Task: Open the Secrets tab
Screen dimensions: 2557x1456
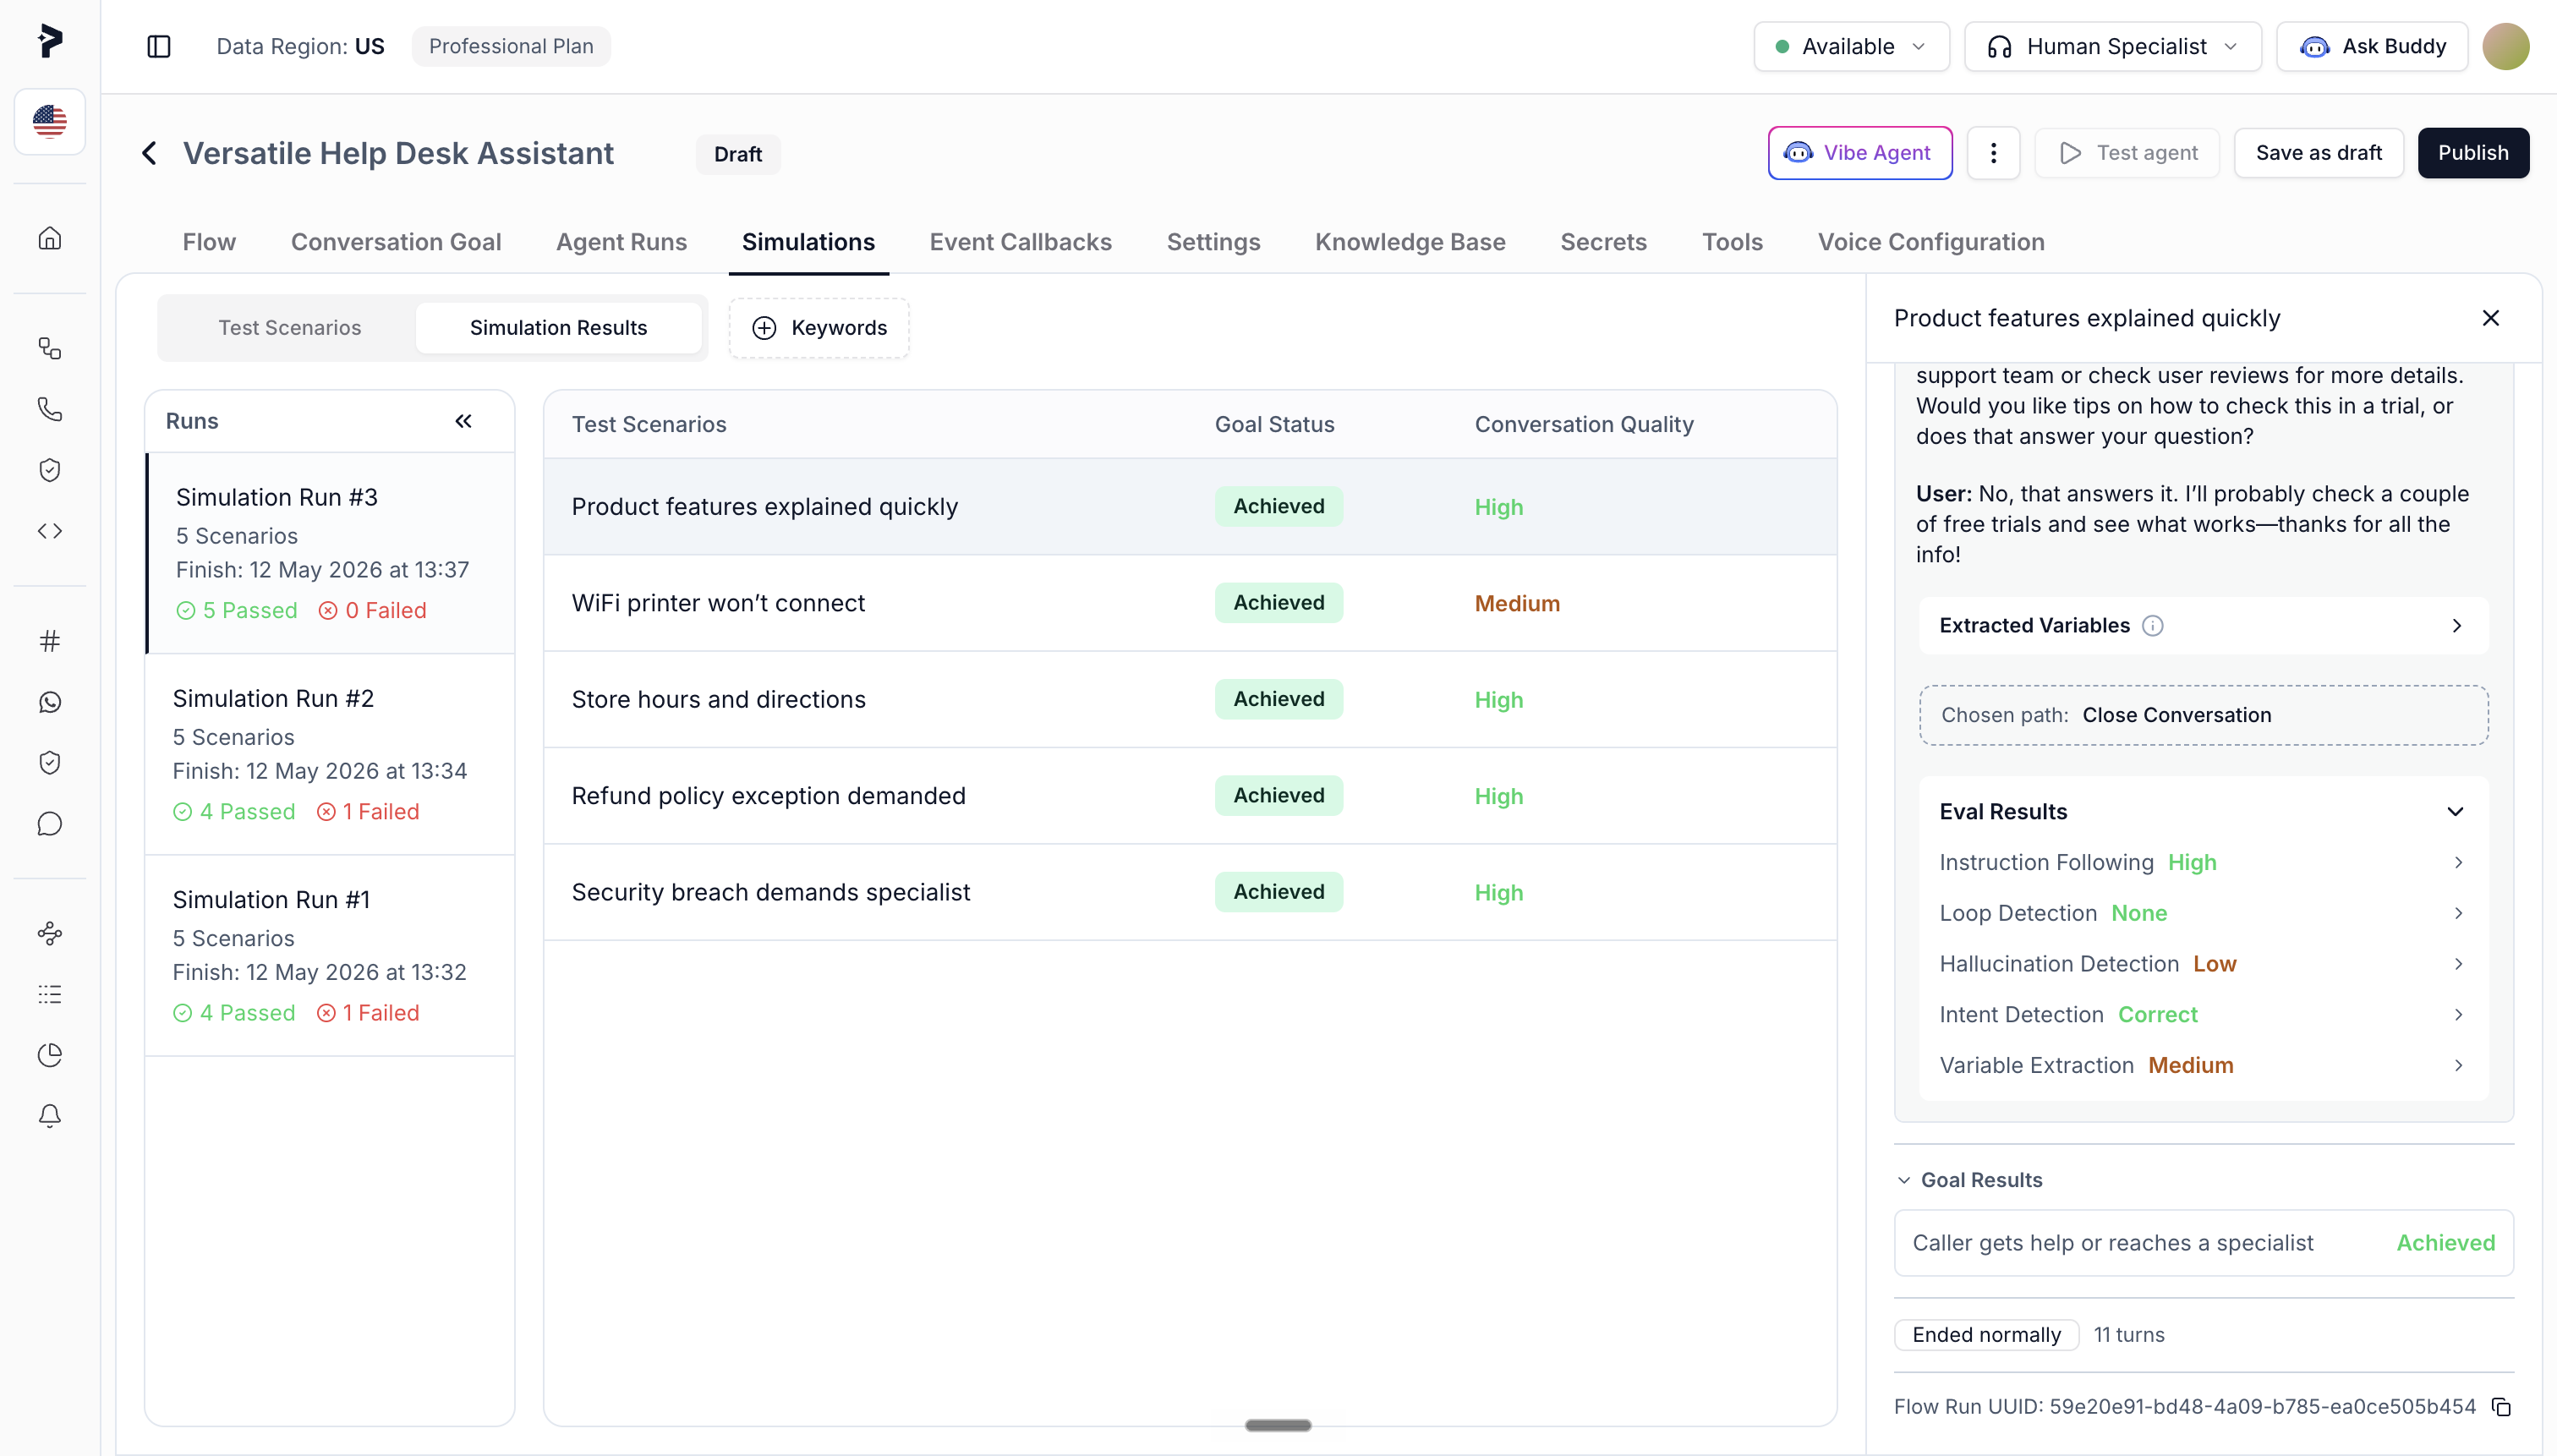Action: [x=1603, y=242]
